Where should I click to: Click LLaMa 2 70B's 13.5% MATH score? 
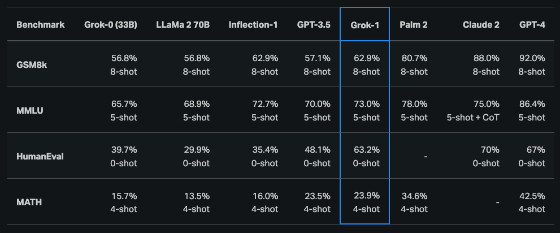[x=196, y=196]
